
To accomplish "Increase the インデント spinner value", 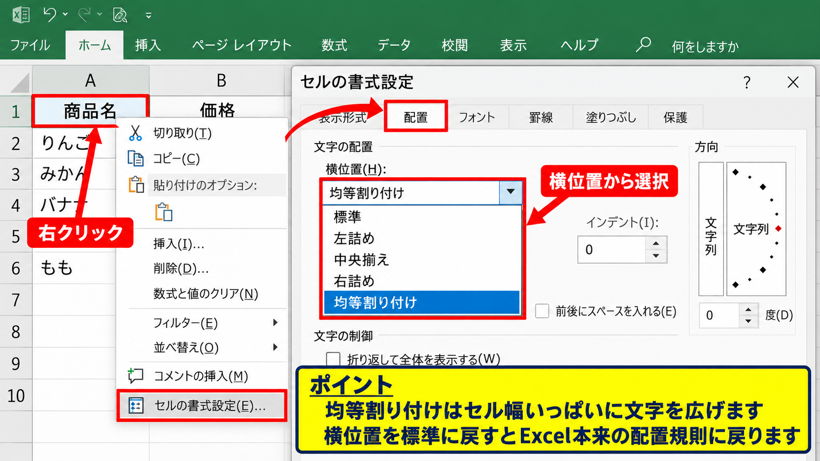I will click(656, 243).
